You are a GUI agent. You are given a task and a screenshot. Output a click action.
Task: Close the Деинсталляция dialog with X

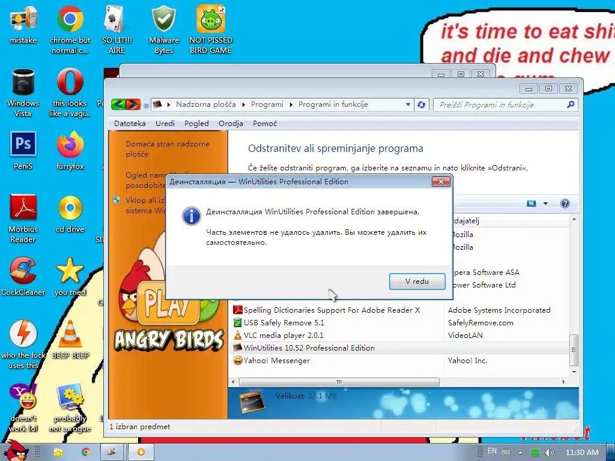pos(441,181)
